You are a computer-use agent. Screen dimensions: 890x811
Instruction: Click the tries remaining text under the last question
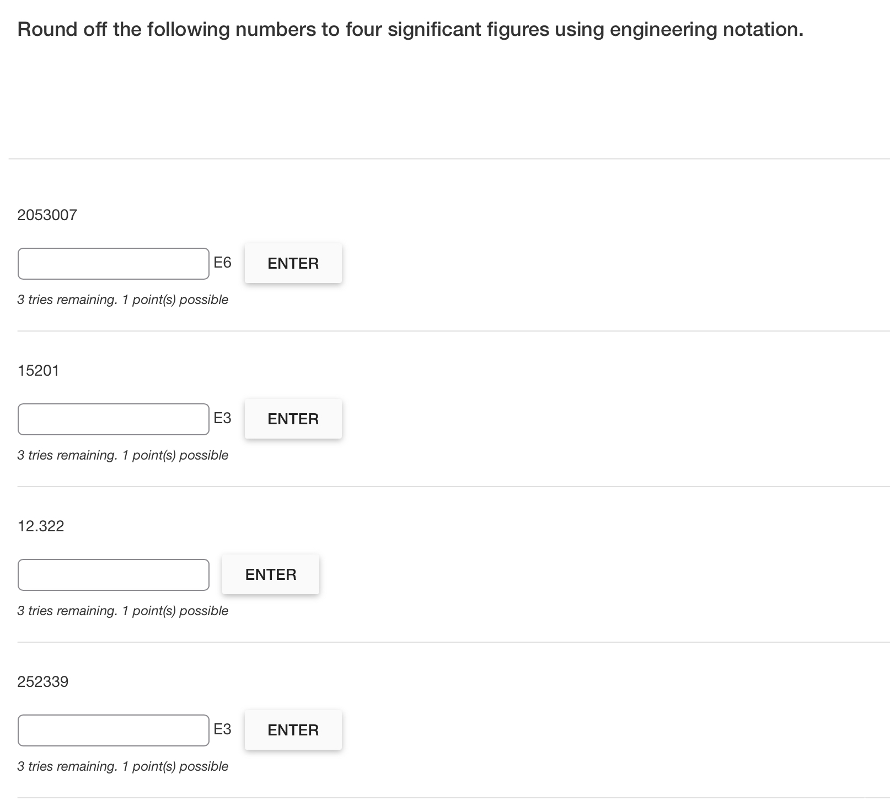(122, 766)
